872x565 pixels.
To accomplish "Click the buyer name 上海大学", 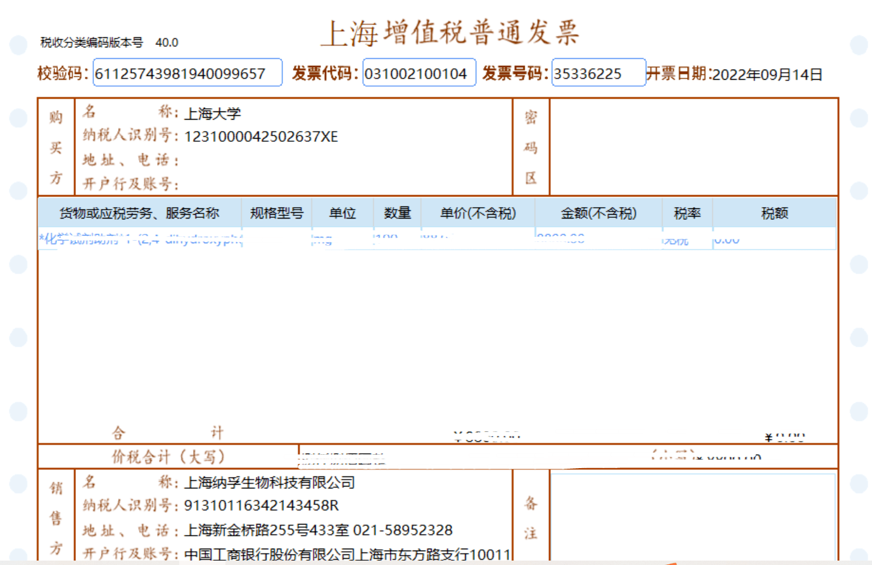I will [x=212, y=114].
